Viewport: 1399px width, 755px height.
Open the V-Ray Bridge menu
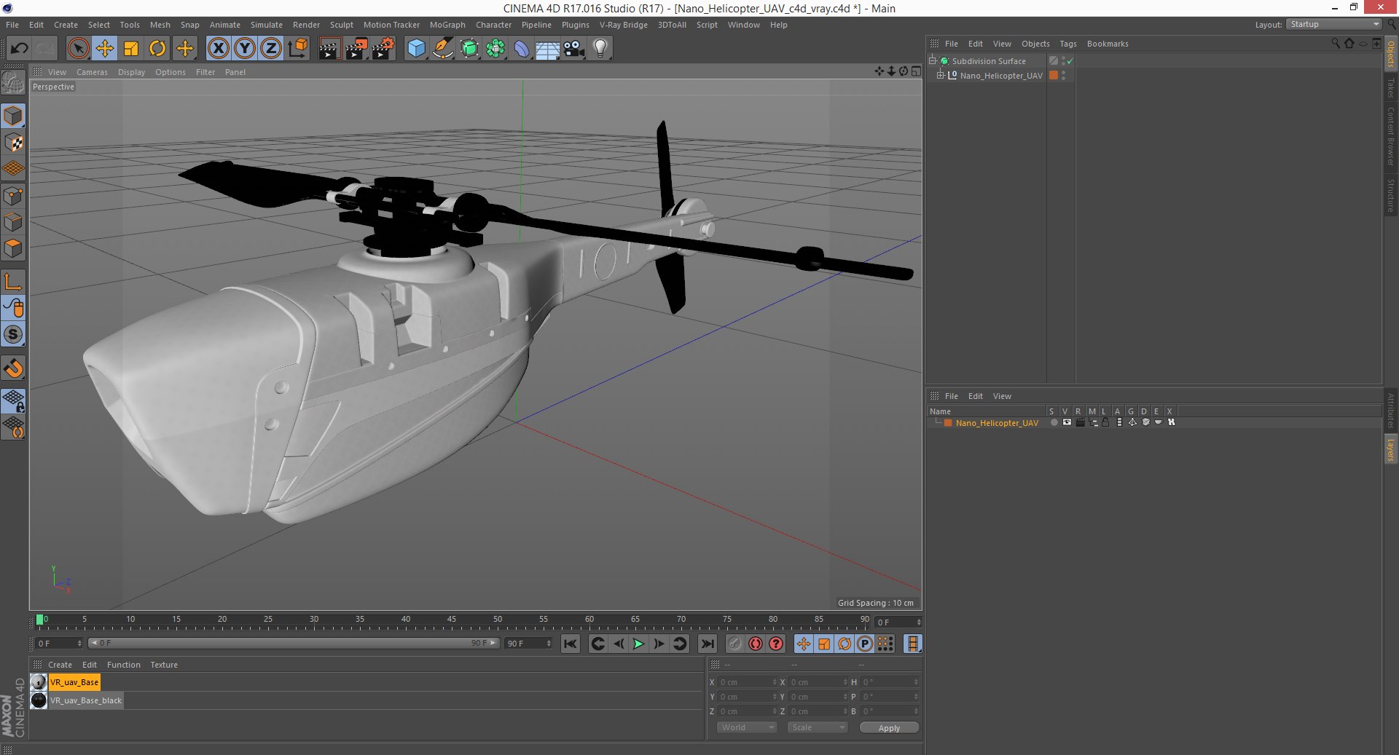click(623, 25)
